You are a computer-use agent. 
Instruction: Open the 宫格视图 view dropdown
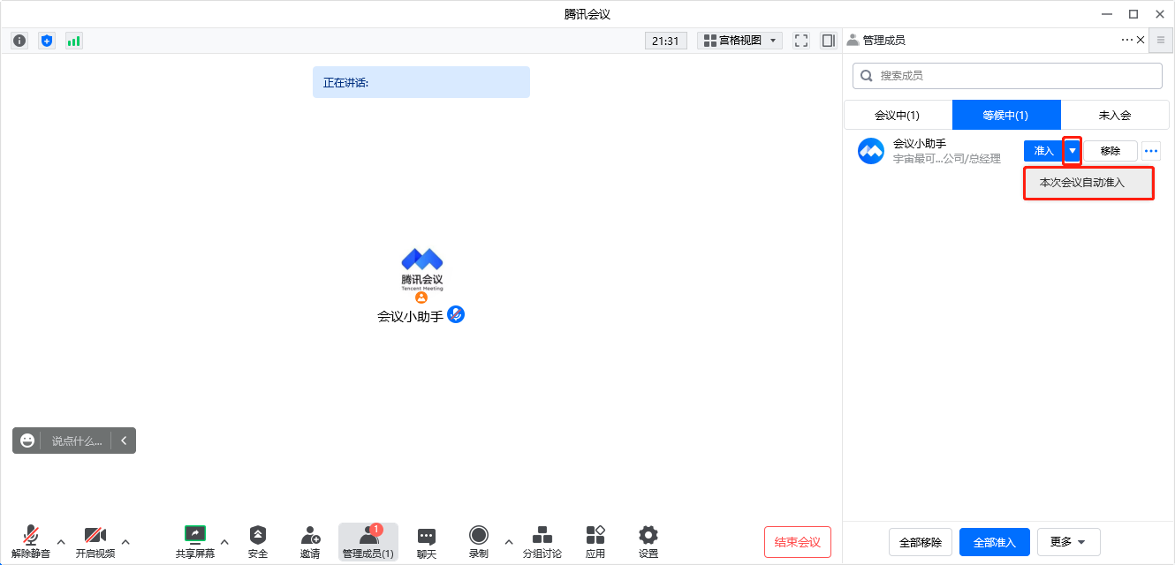click(740, 41)
